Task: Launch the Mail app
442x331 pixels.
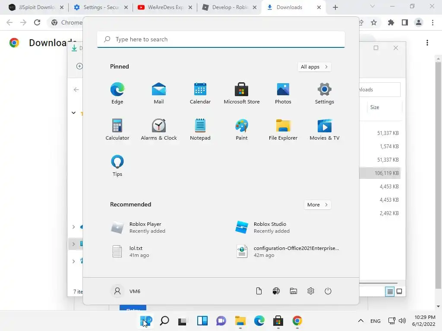Action: point(159,93)
